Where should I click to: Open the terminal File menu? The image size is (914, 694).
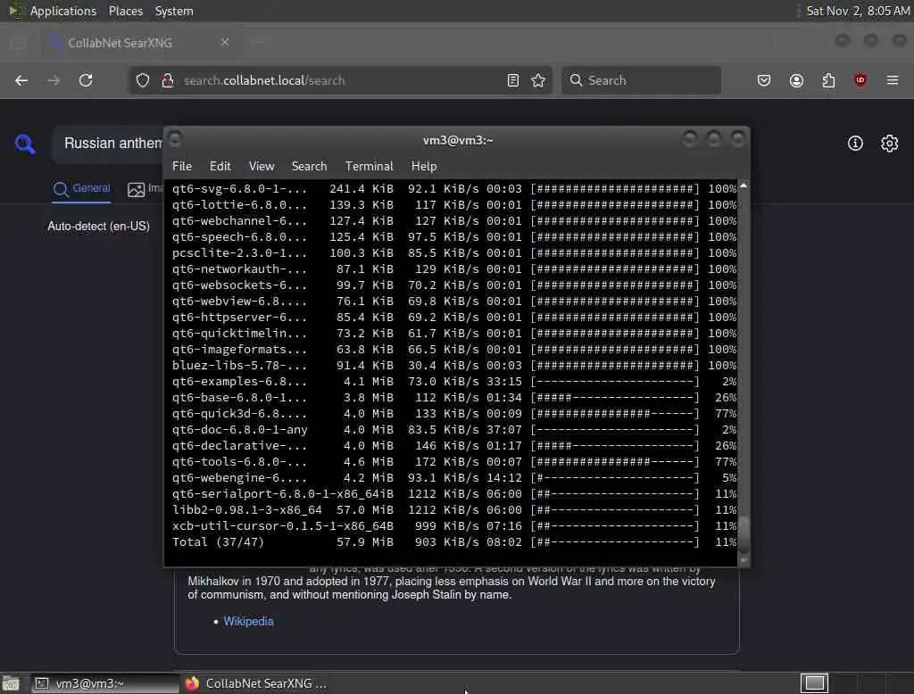tap(182, 166)
